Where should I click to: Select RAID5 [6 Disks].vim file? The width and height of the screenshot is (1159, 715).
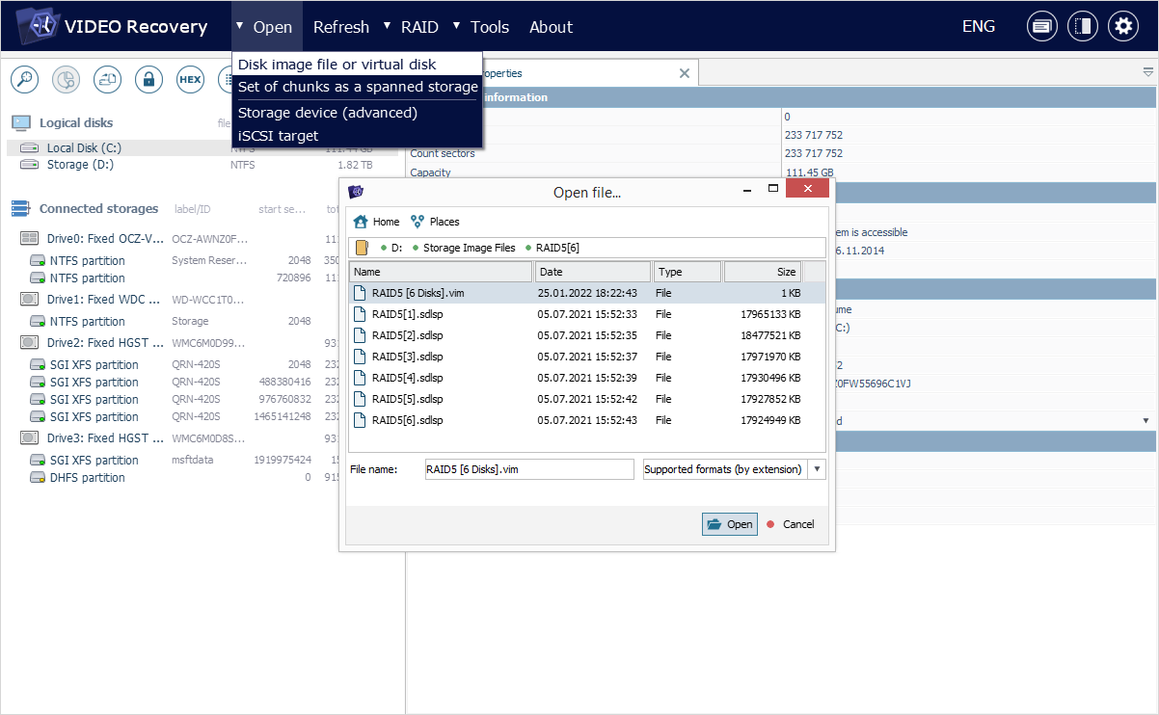(586, 293)
